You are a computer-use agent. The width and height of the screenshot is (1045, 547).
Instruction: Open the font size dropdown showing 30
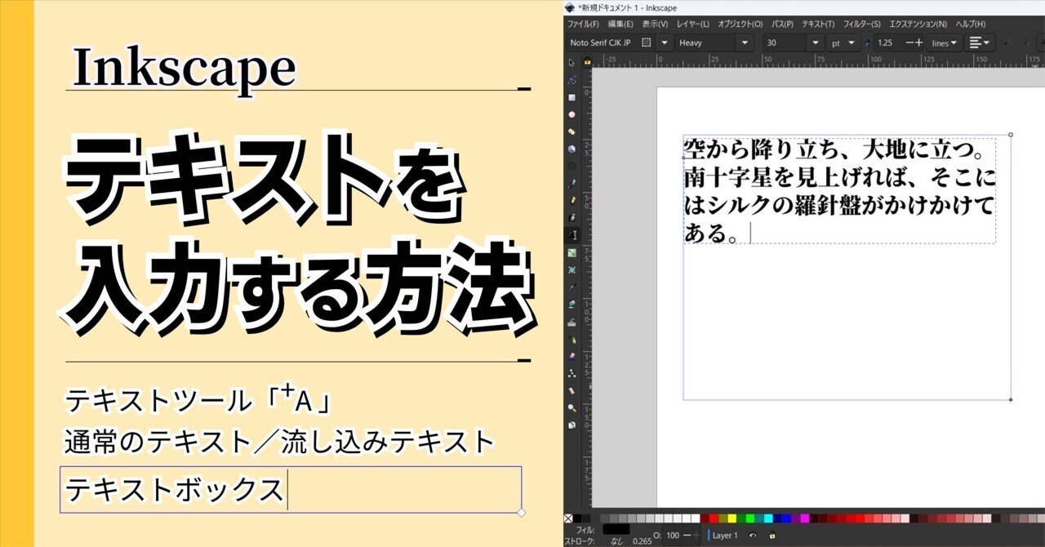pos(815,42)
